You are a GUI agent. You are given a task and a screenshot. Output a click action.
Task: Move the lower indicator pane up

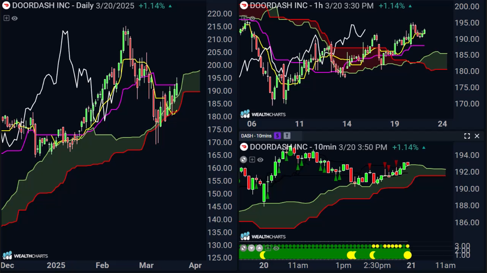(260, 248)
